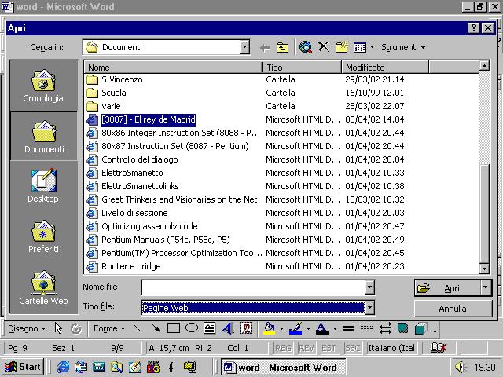Choose a dash style
The image size is (503, 377).
366,328
